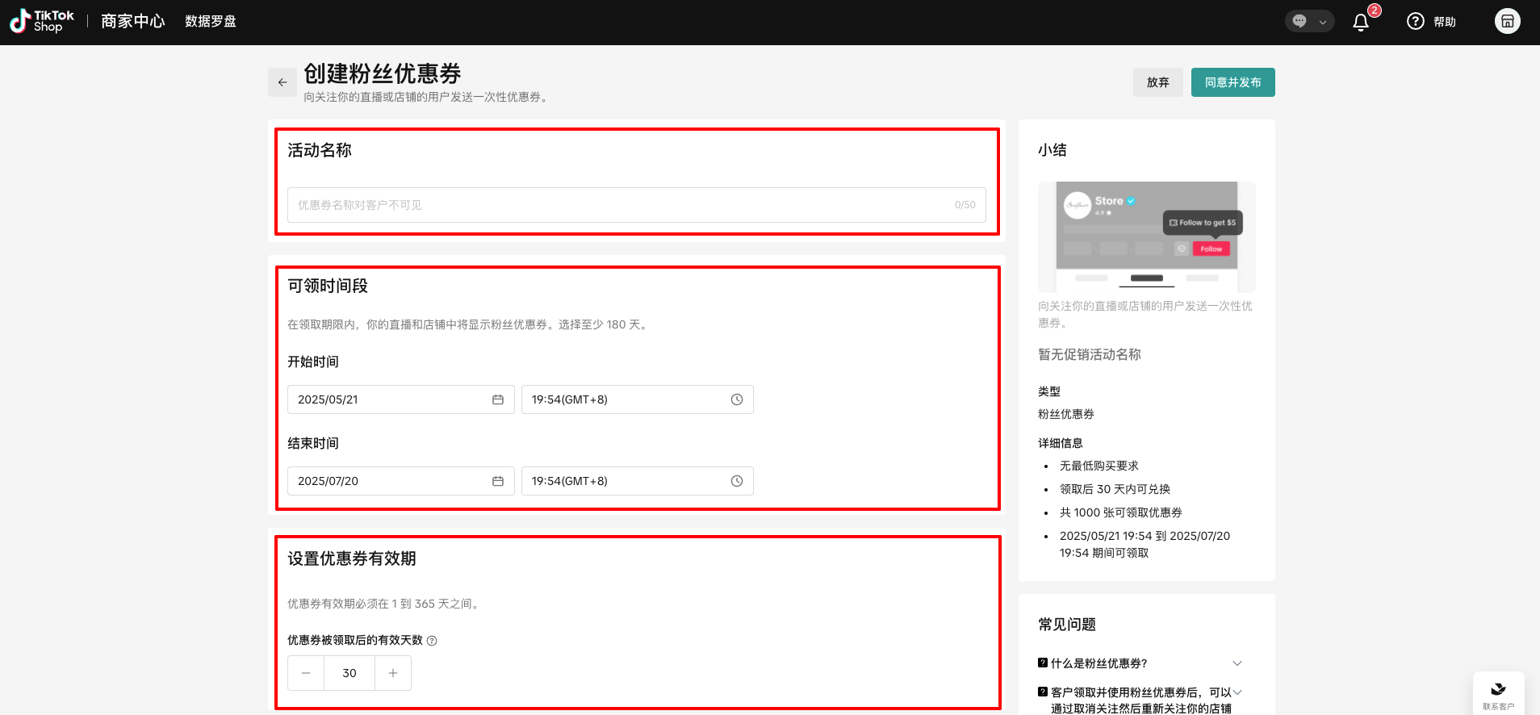Click the back arrow beside page title
Viewport: 1540px width, 715px height.
tap(282, 82)
